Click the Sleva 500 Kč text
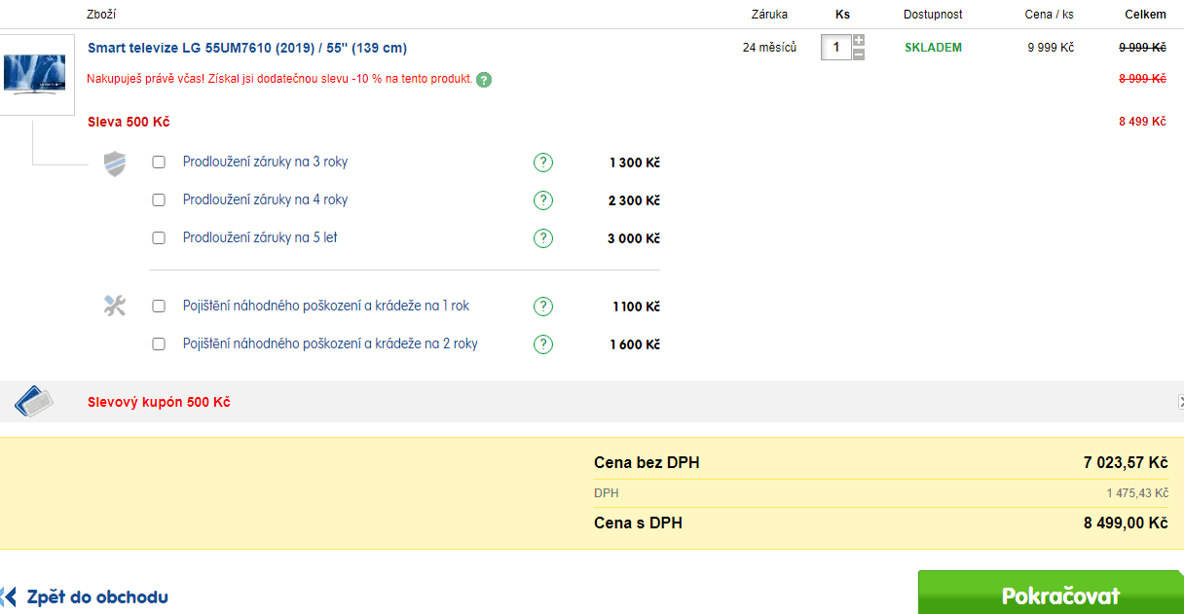Screen dimensions: 1184x614 coord(129,122)
